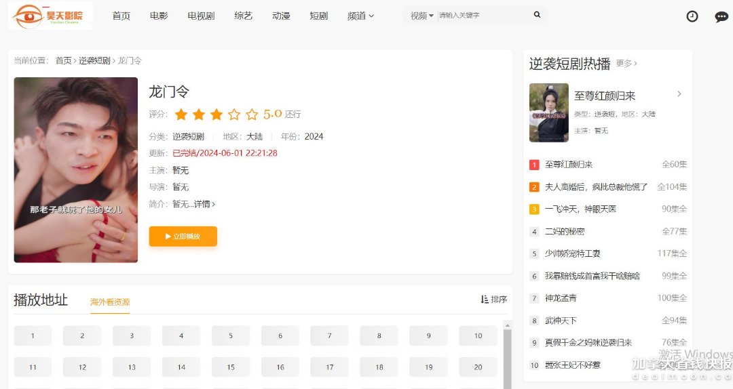Play episode 9
The width and height of the screenshot is (733, 389).
429,335
